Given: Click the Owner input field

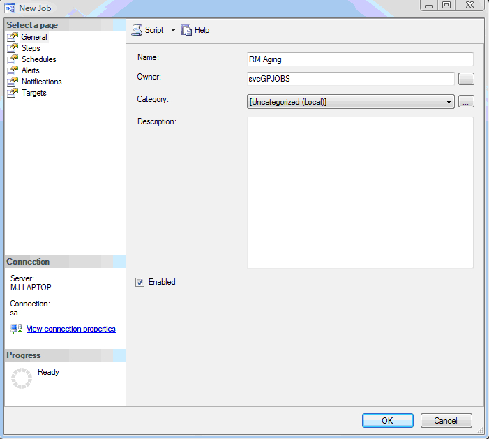Looking at the screenshot, I should [351, 79].
